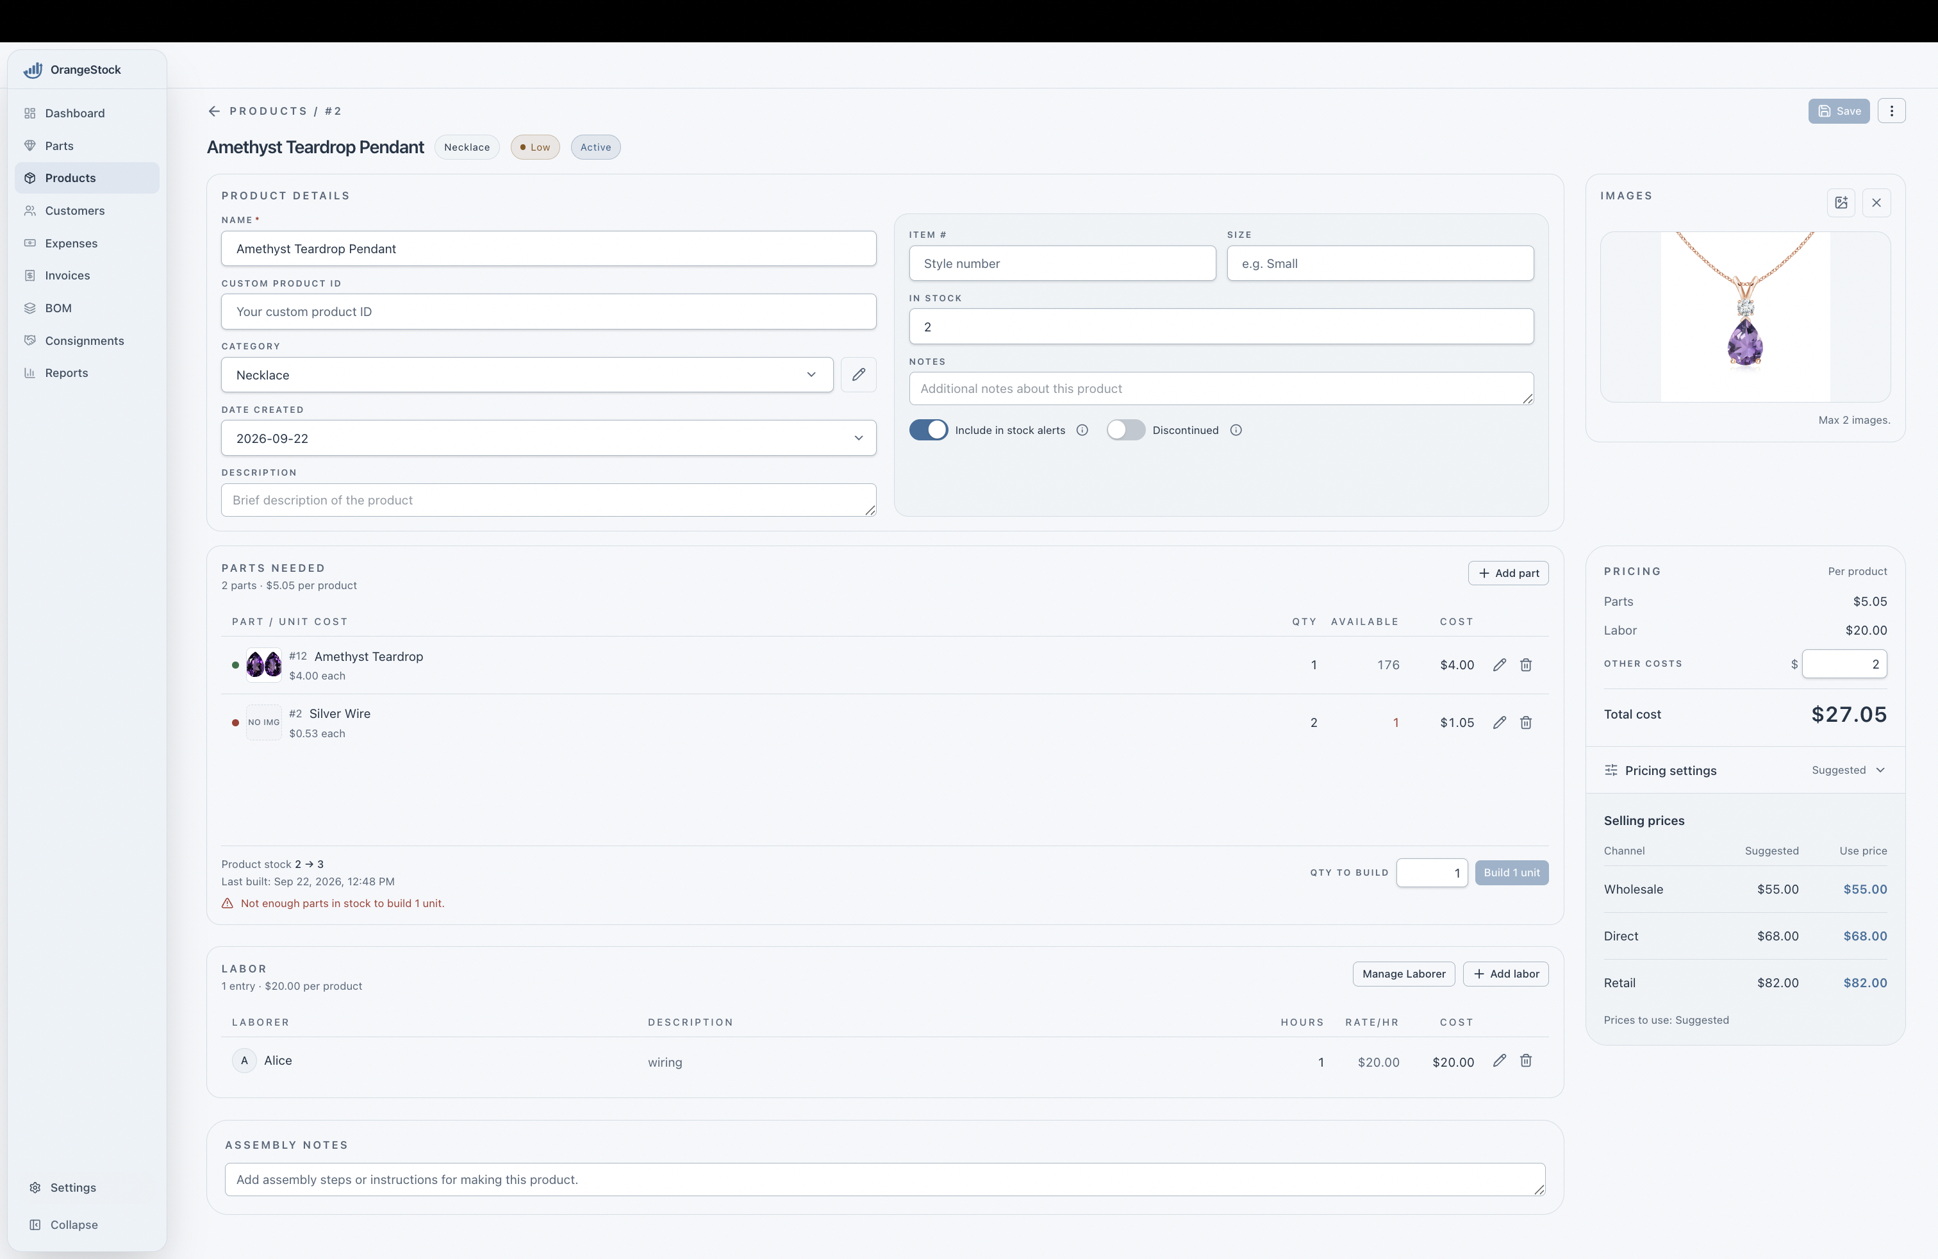Open Invoices in the sidebar
1938x1259 pixels.
click(x=87, y=275)
